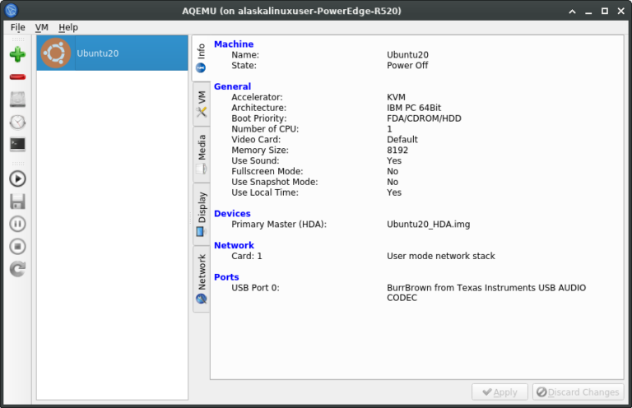This screenshot has height=408, width=632.
Task: Open the Help menu
Action: click(x=68, y=27)
